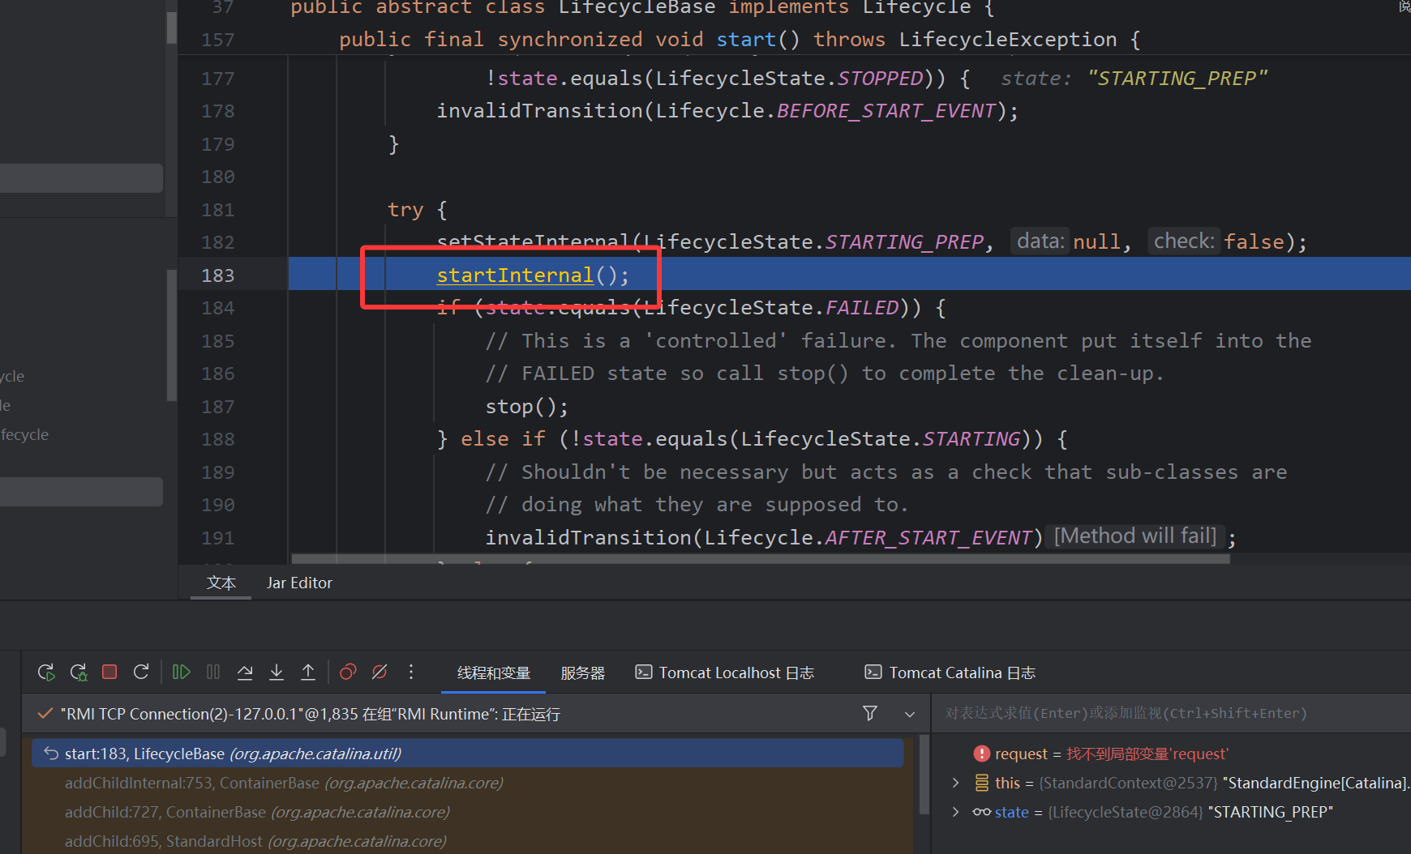Screen dimensions: 1411x854
Task: Switch to the Jar Editor tab
Action: (x=299, y=583)
